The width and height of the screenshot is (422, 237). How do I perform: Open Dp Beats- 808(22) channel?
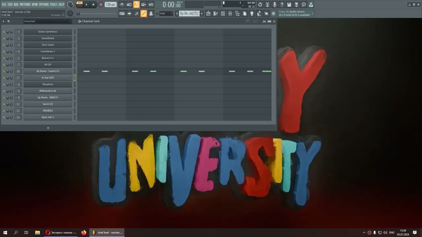point(48,98)
